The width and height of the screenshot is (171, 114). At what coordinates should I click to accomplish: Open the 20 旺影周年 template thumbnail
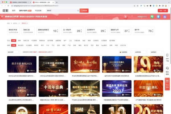(148, 109)
